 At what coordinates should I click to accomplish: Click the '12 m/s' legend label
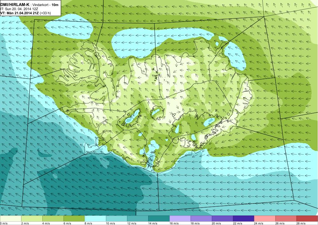coord(132,223)
